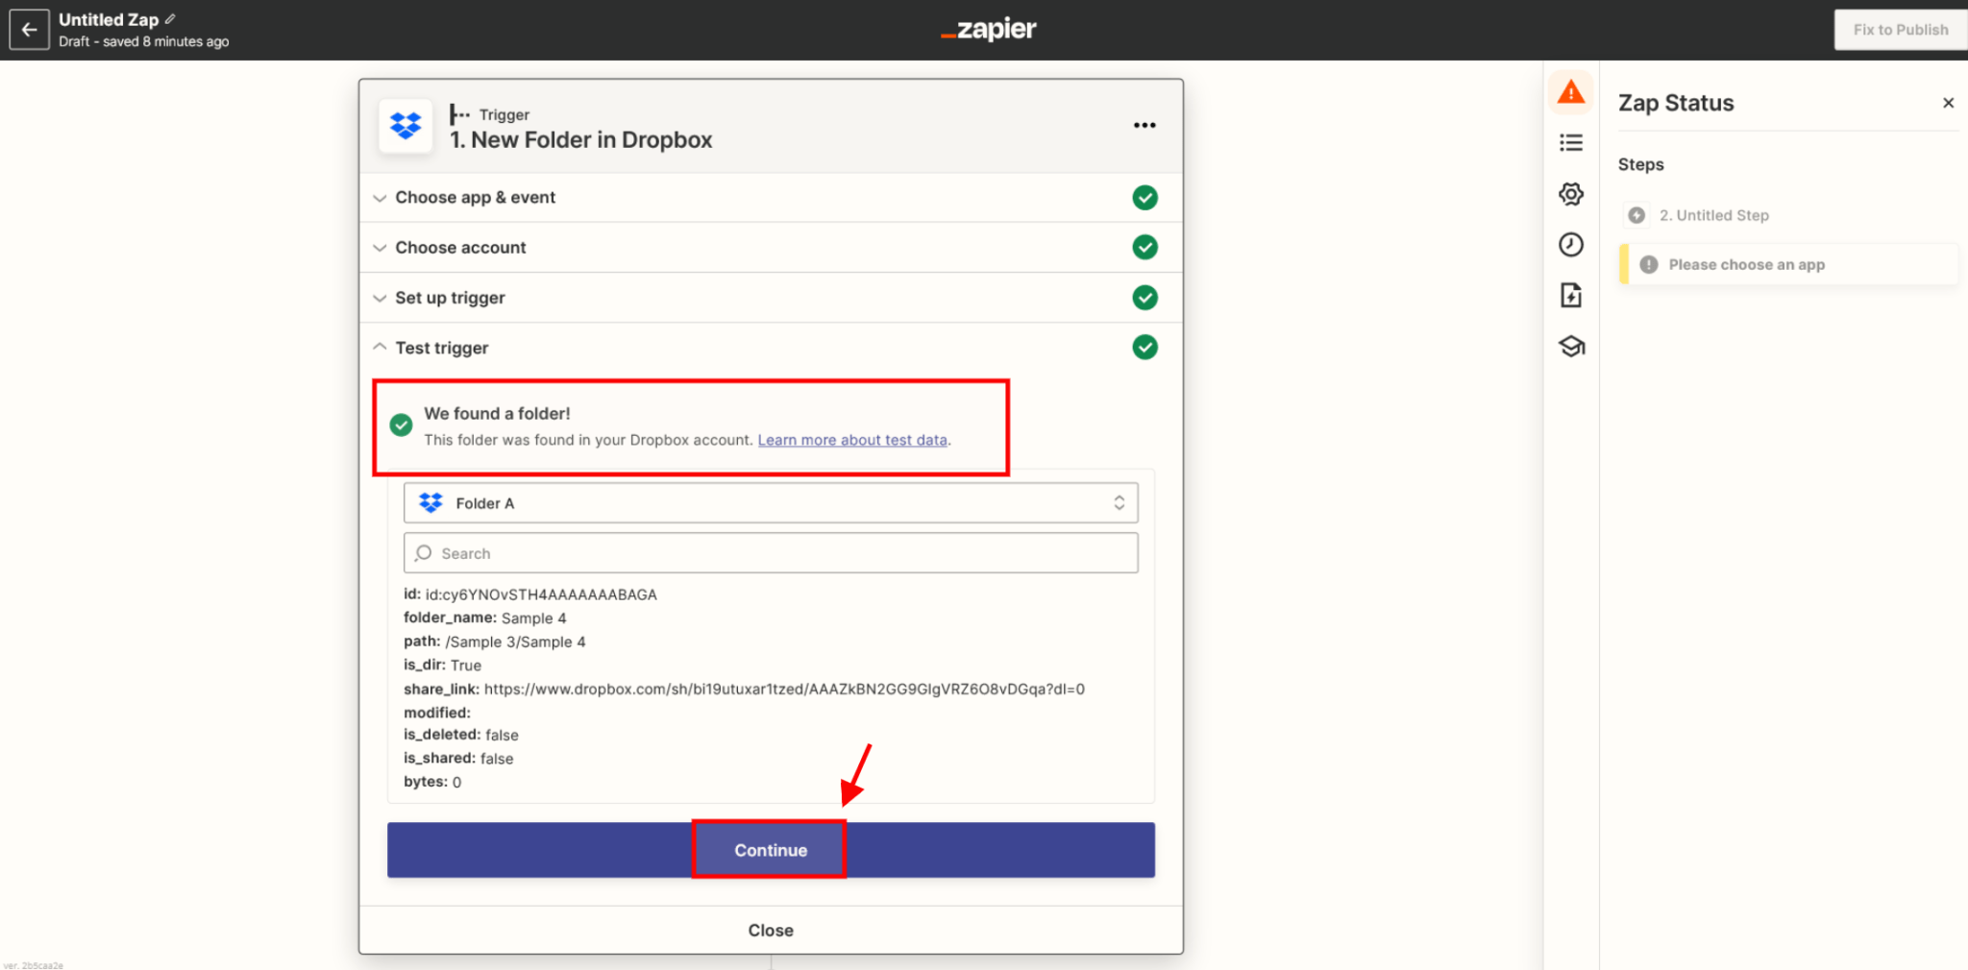The width and height of the screenshot is (1968, 970).
Task: Click the Dropbox app icon in trigger header
Action: click(405, 125)
